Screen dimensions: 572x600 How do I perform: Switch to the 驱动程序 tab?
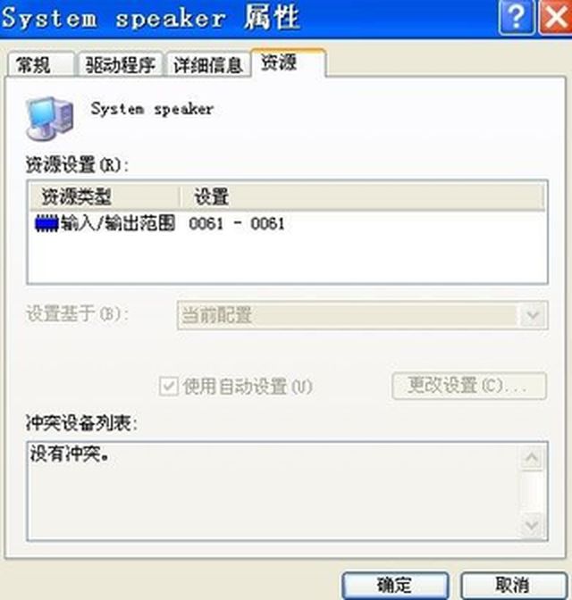click(x=121, y=64)
